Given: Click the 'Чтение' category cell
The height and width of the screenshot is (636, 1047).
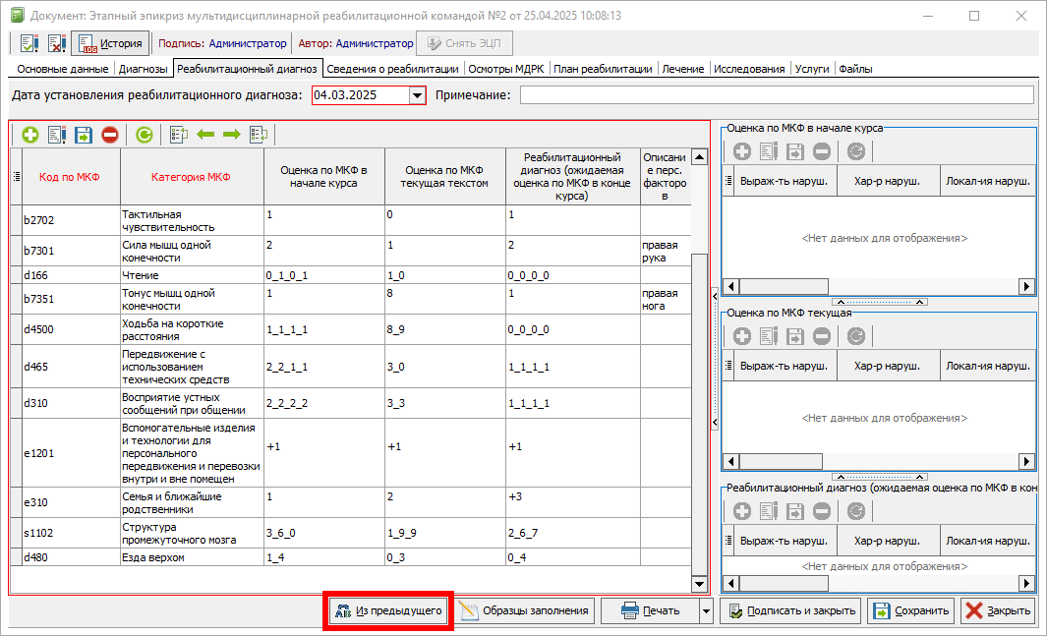Looking at the screenshot, I should click(192, 275).
